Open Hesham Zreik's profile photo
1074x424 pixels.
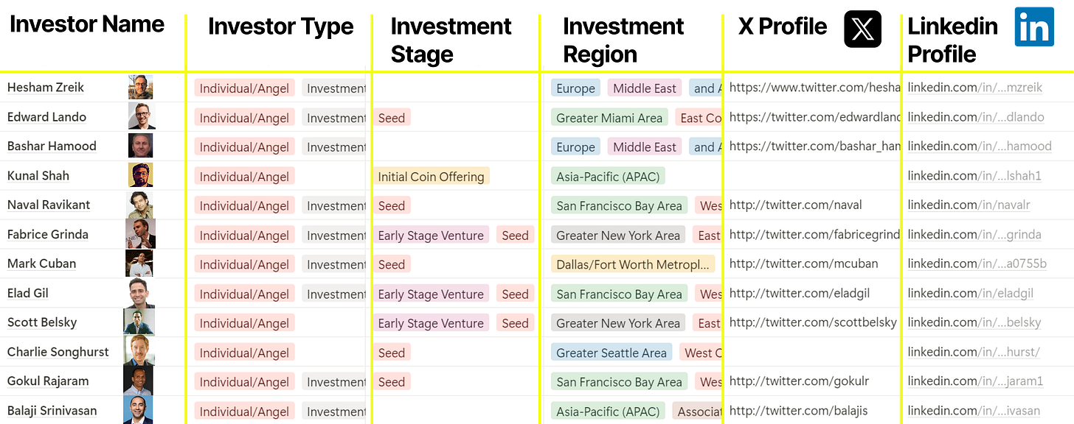click(140, 87)
